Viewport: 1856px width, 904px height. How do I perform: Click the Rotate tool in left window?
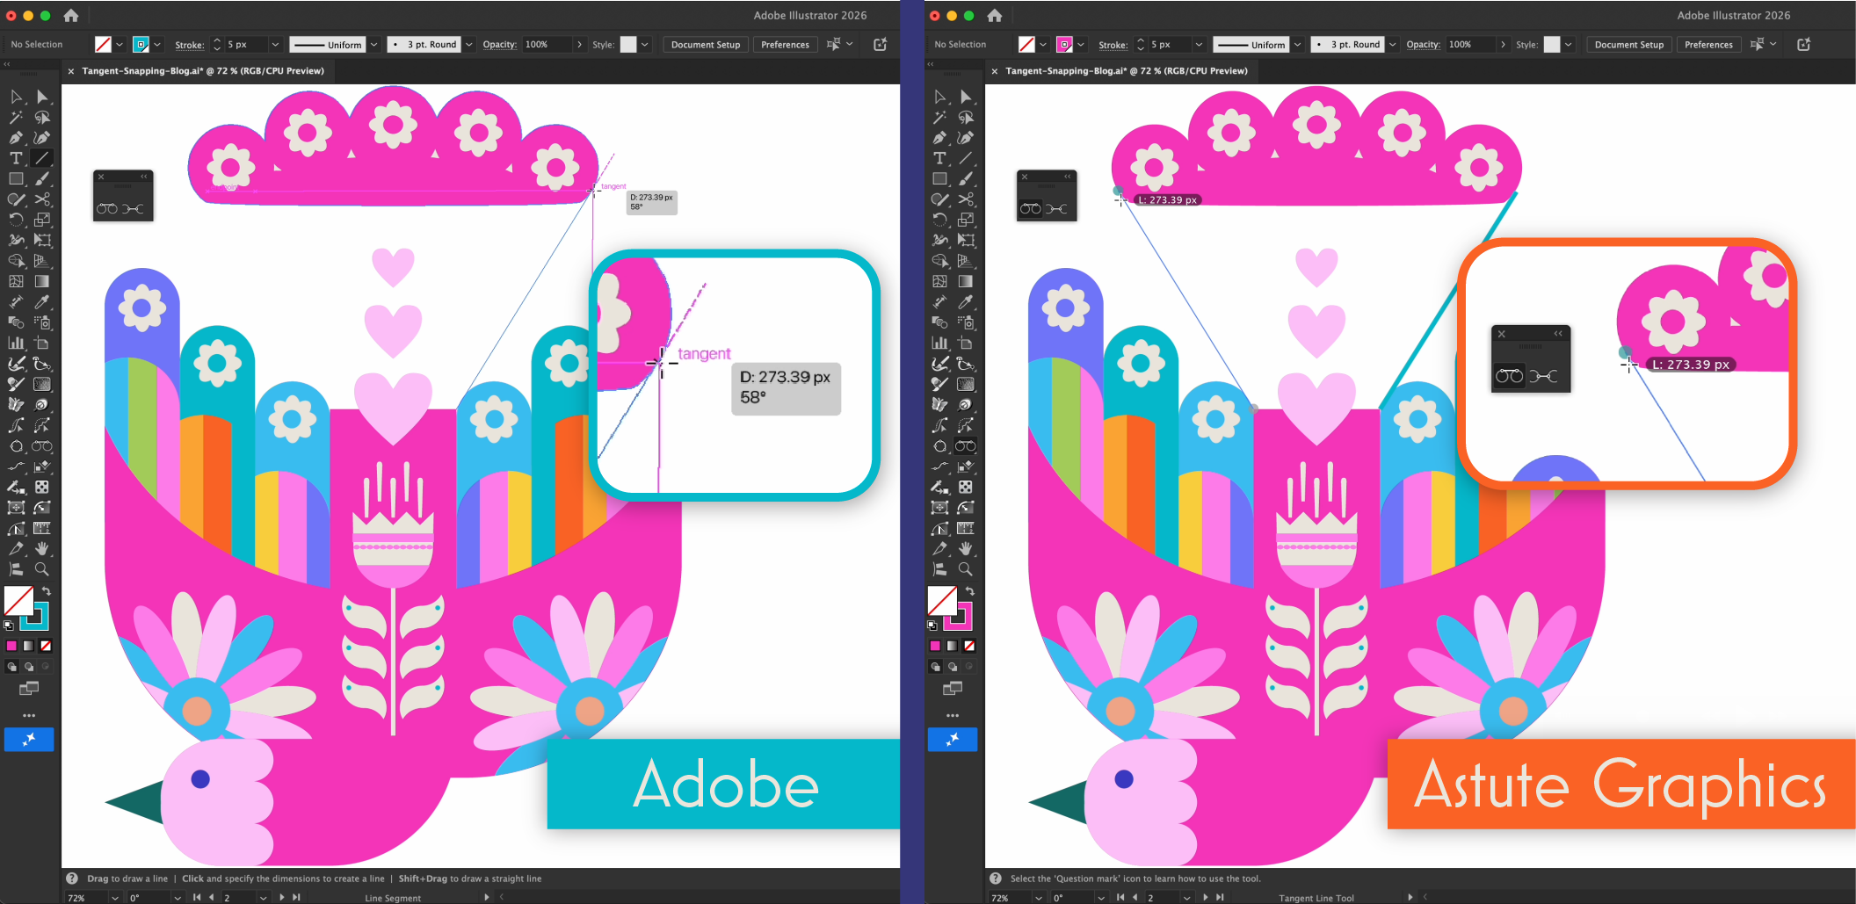click(x=16, y=220)
